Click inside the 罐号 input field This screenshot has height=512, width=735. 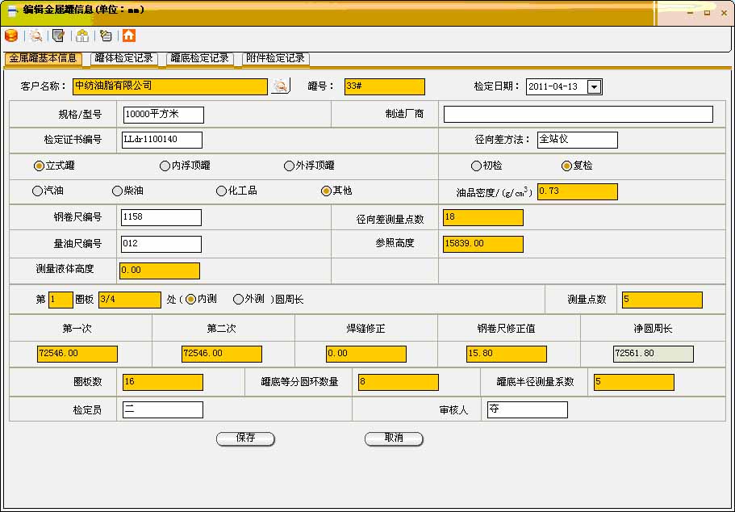click(383, 86)
